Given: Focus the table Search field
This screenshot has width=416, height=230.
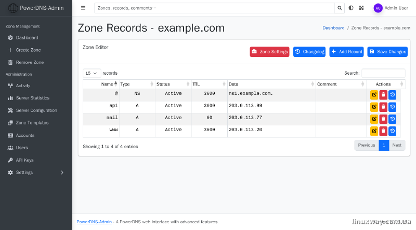Looking at the screenshot, I should 383,73.
